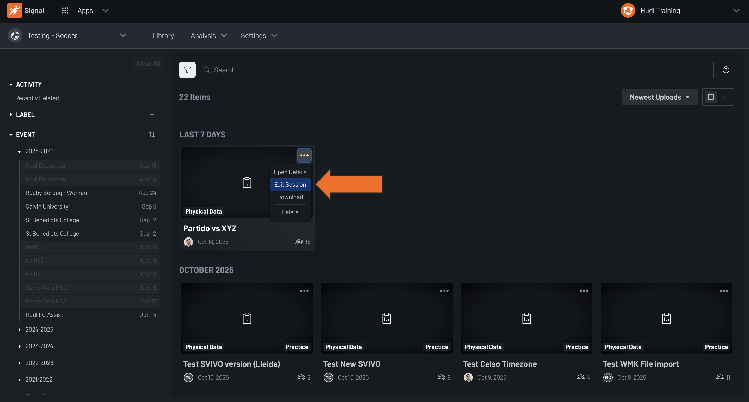Open the filter funnel button
Viewport: 749px width, 402px height.
click(x=187, y=70)
